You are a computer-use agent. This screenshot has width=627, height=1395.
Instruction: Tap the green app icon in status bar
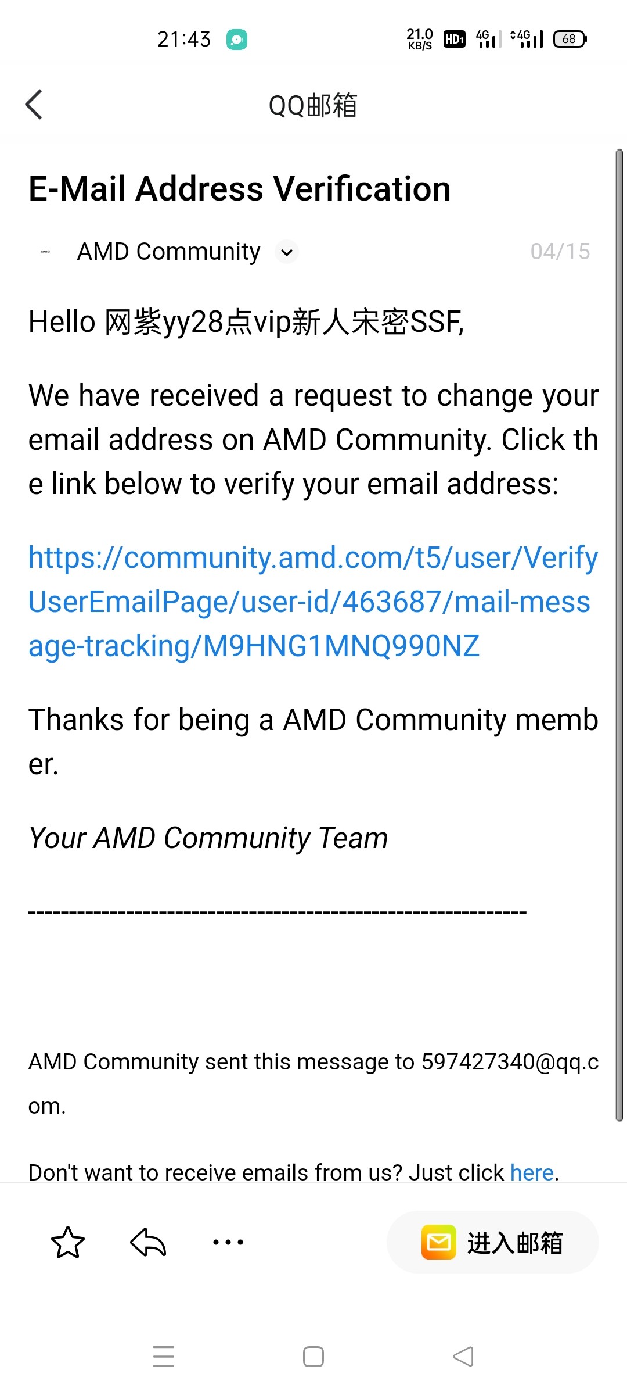coord(236,40)
